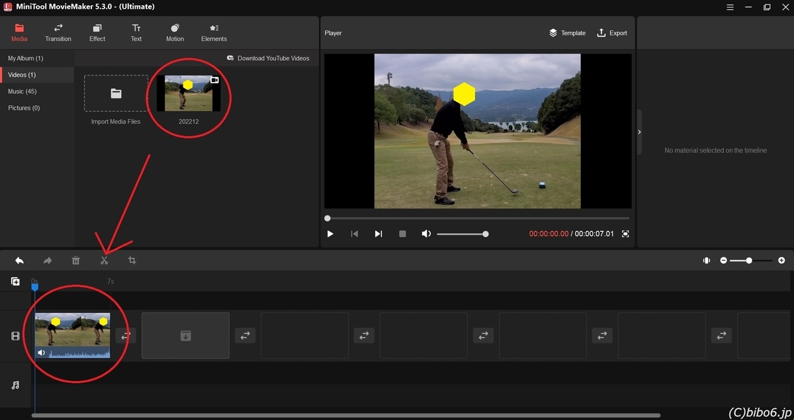794x420 pixels.
Task: Stop playback with the stop button
Action: [402, 234]
